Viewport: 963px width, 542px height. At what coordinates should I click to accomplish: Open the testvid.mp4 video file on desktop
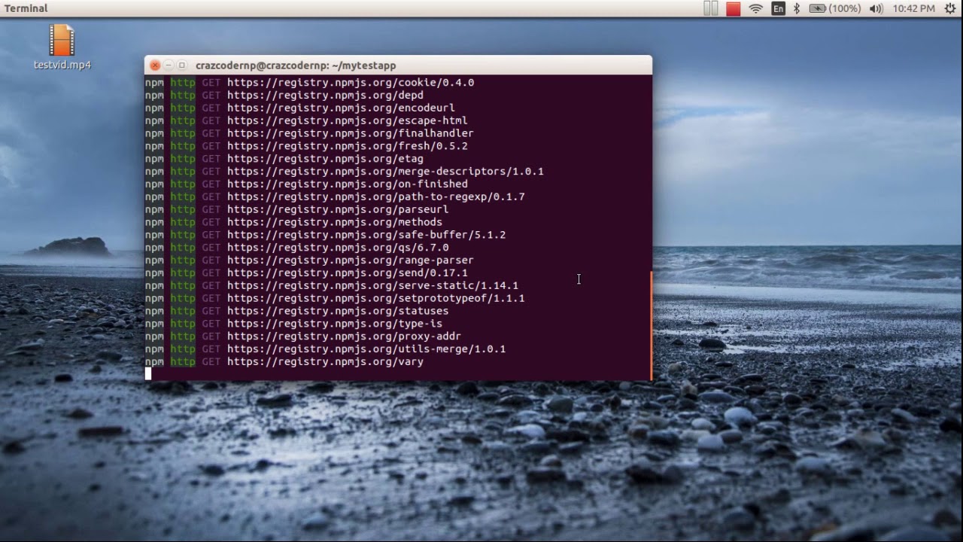point(62,47)
